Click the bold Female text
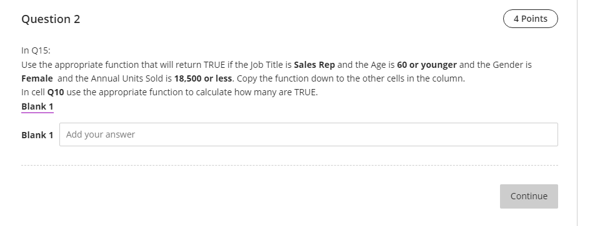The width and height of the screenshot is (595, 226). point(37,78)
